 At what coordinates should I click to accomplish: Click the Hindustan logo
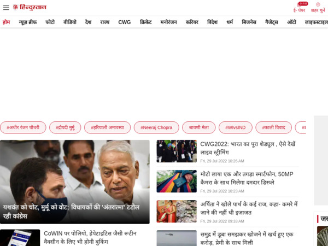[x=30, y=8]
